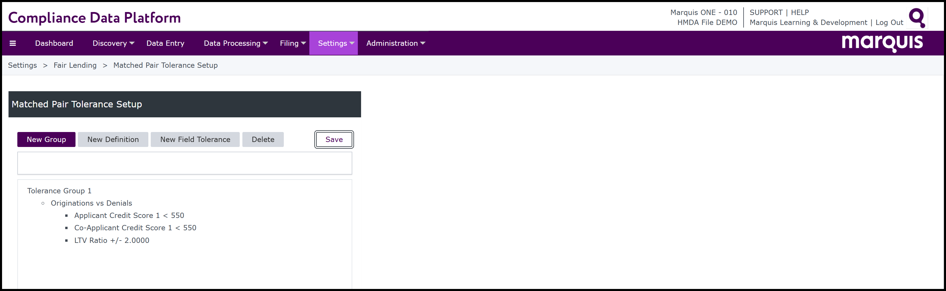
Task: Click the New Definition button
Action: pos(113,140)
